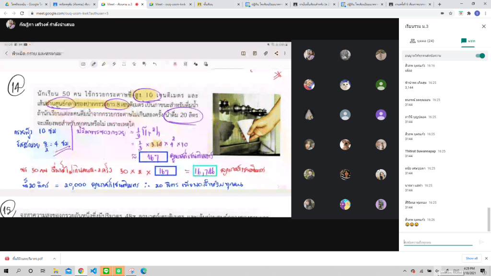Bookmark this page with the star icon
The width and height of the screenshot is (491, 276).
452,13
